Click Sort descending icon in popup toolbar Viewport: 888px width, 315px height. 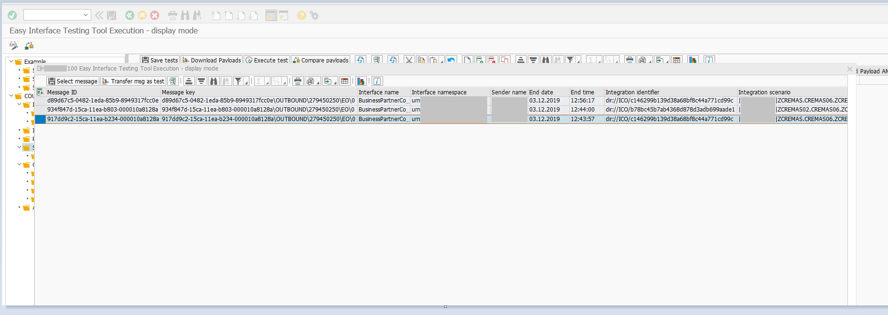(201, 81)
